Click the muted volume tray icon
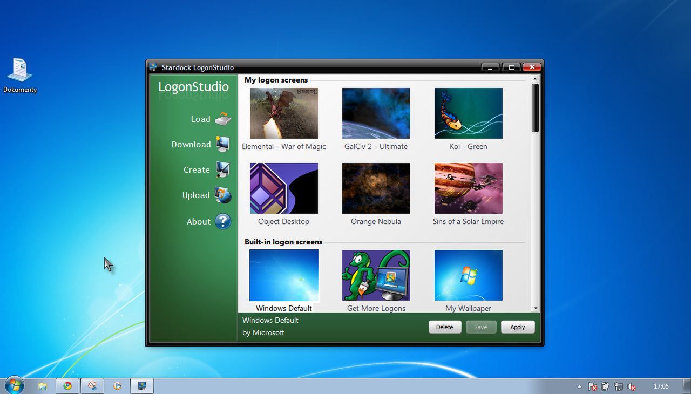691x394 pixels. pos(631,386)
